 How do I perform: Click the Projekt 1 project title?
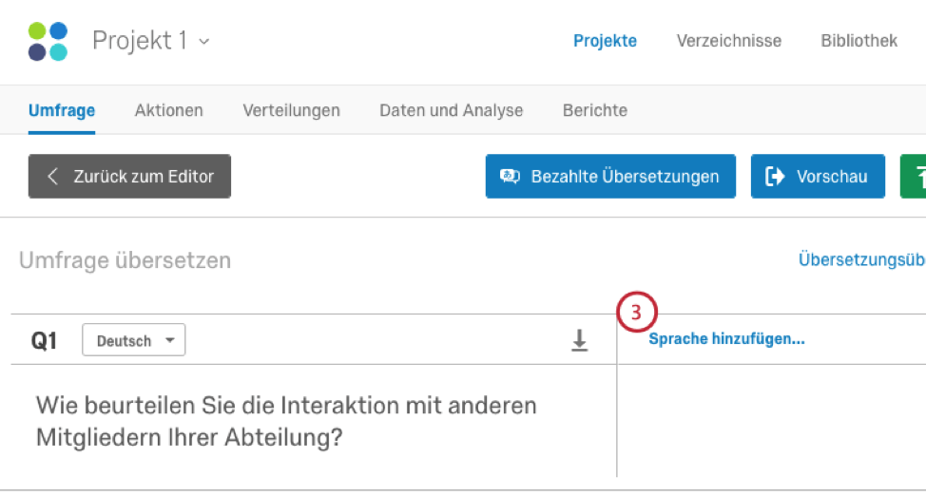140,41
